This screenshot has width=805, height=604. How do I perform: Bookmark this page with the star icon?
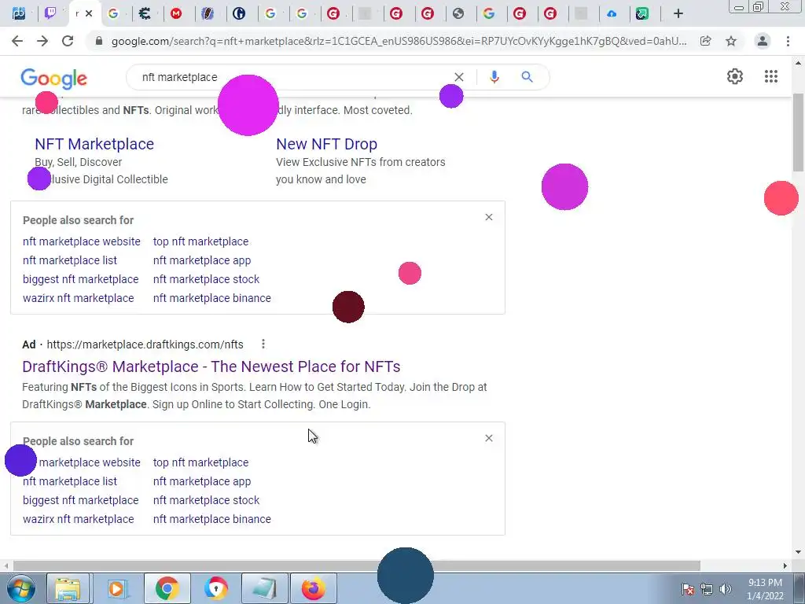coord(731,41)
